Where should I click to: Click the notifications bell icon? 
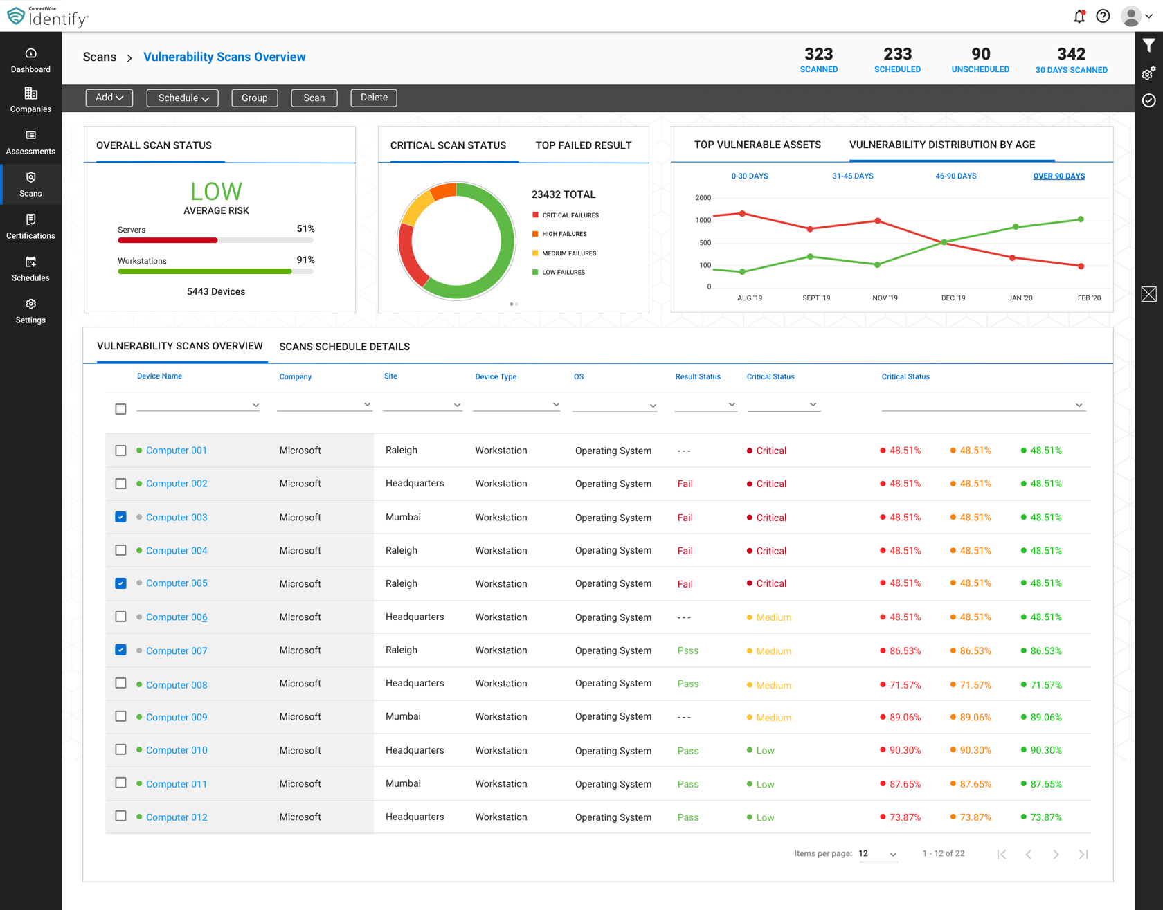[1079, 16]
